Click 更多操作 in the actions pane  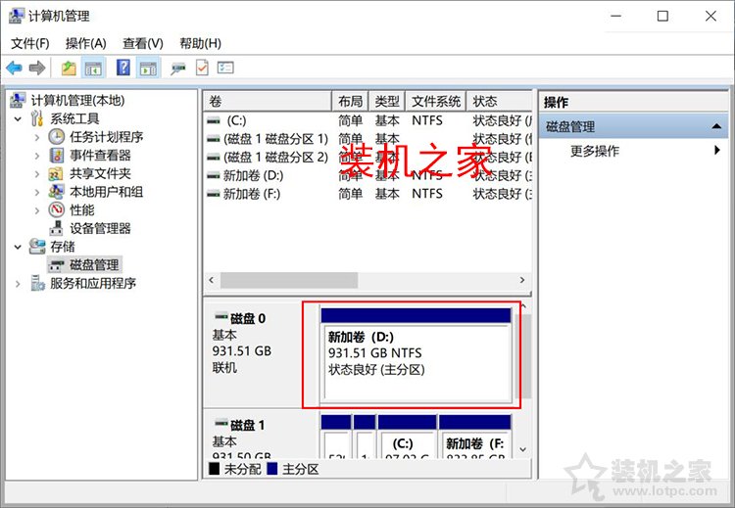pos(595,151)
